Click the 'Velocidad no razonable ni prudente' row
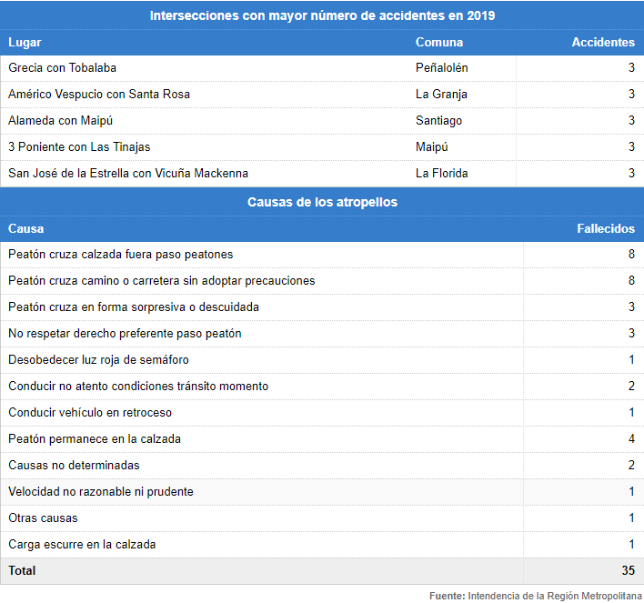This screenshot has width=644, height=603. point(101,492)
